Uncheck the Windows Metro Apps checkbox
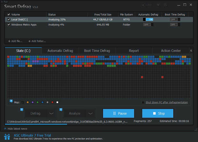 coord(9,25)
